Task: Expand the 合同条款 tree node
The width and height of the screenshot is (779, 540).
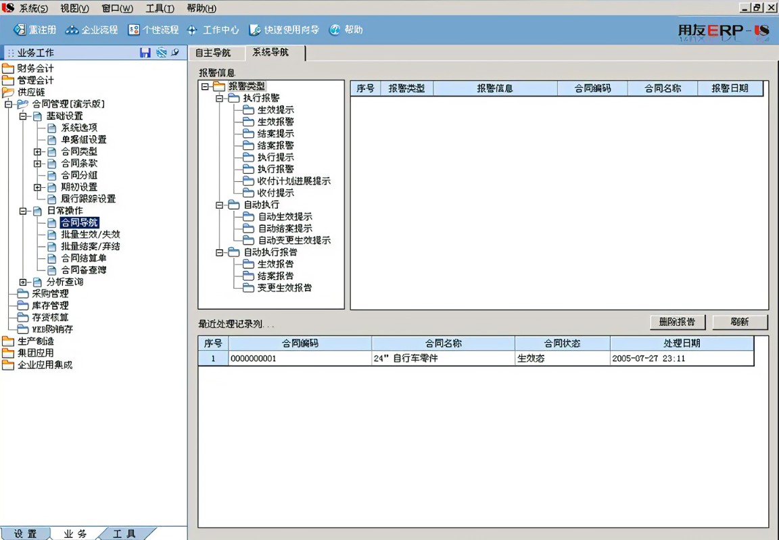Action: pyautogui.click(x=37, y=164)
